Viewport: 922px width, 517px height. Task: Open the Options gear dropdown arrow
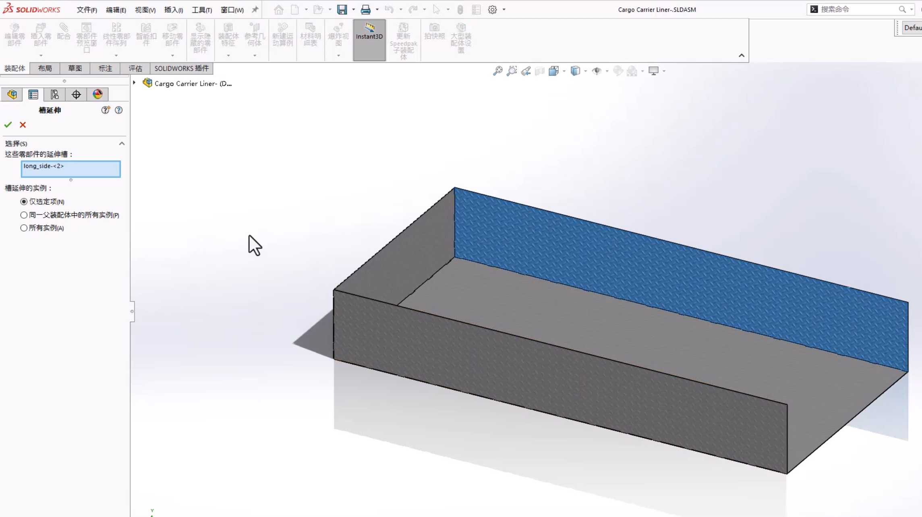[x=504, y=10]
